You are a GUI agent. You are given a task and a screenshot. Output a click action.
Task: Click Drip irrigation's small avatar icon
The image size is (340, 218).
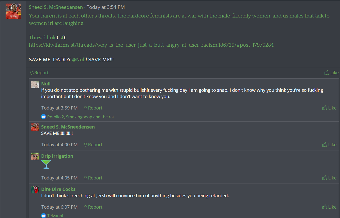pos(35,156)
